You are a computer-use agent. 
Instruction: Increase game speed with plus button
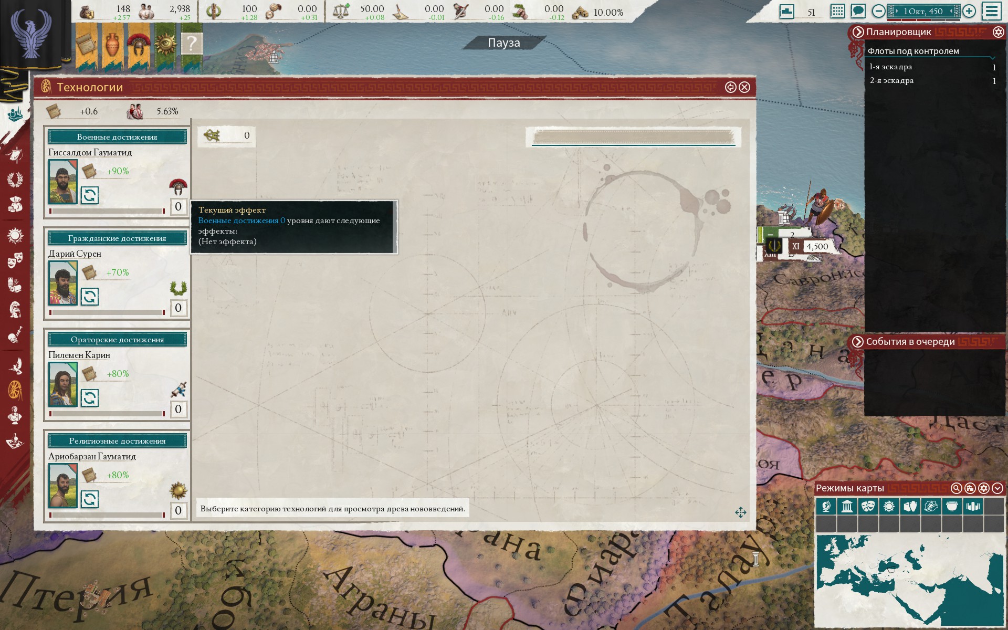(x=969, y=11)
